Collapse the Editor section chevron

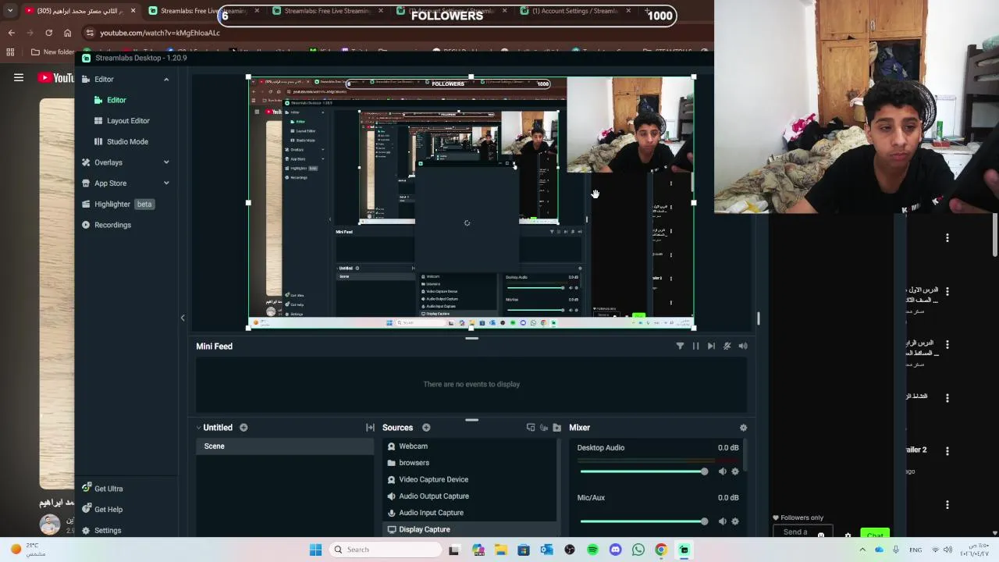166,80
